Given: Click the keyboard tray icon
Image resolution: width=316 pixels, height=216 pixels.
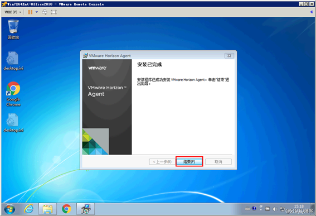Looking at the screenshot, I should click(x=247, y=209).
